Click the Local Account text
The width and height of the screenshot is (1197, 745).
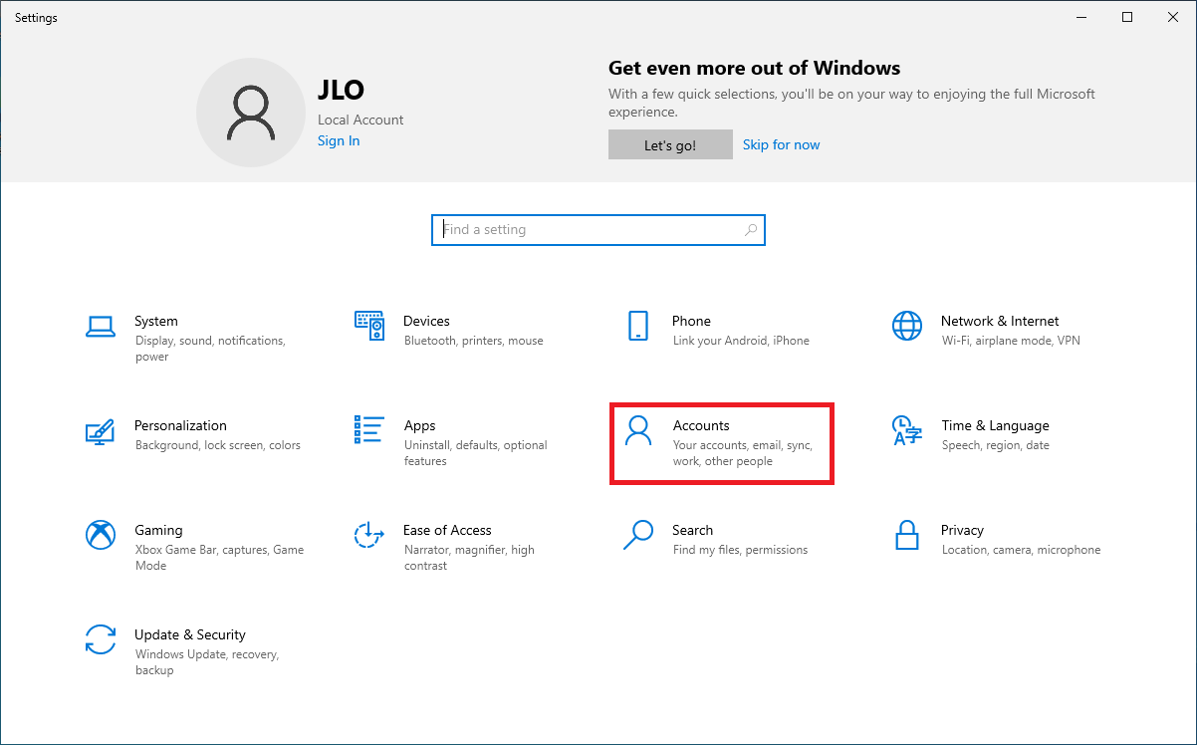pyautogui.click(x=360, y=120)
